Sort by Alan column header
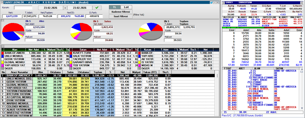The height and width of the screenshot is (118, 305). click(15, 50)
